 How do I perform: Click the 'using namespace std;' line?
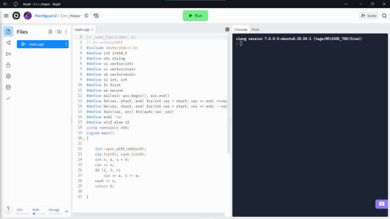click(108, 127)
